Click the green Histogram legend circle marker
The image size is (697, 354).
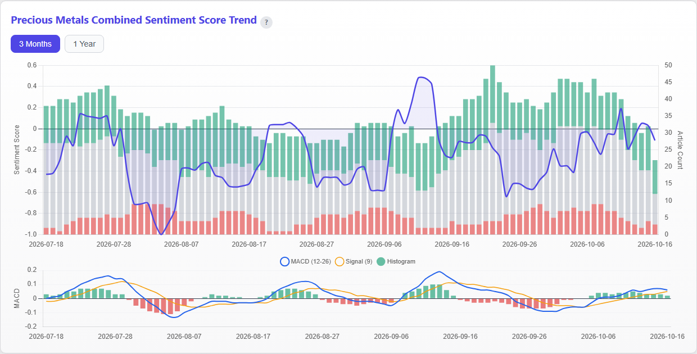coord(381,261)
